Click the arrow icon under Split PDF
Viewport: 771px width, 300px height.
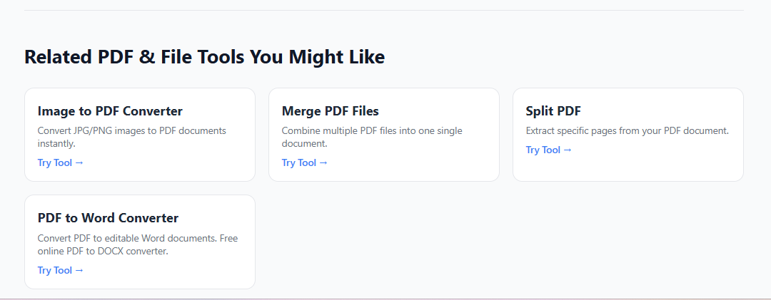pyautogui.click(x=568, y=150)
